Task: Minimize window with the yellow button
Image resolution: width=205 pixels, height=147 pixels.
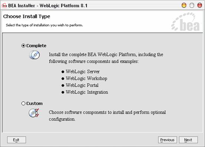Action: pyautogui.click(x=184, y=5)
